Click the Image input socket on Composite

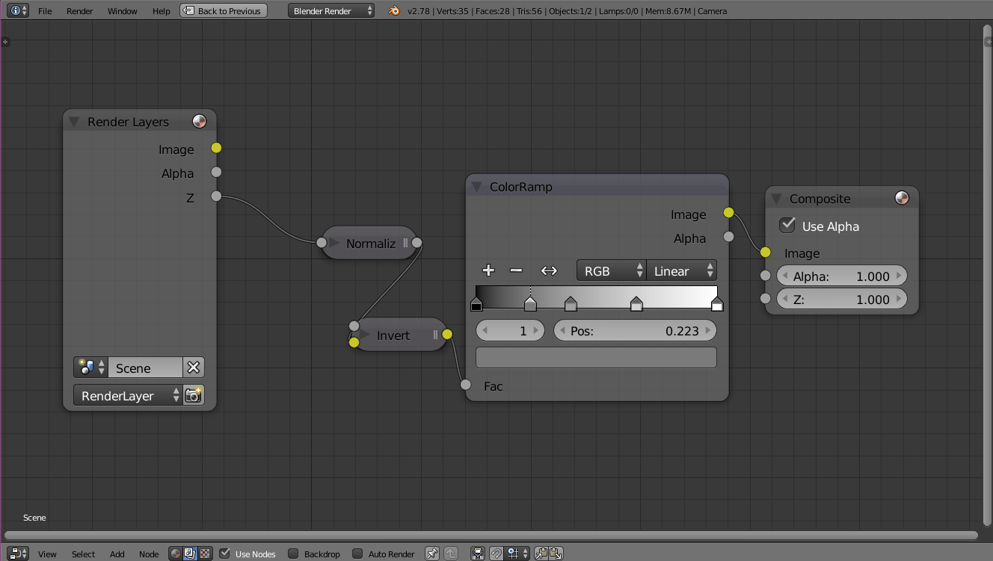pos(765,252)
